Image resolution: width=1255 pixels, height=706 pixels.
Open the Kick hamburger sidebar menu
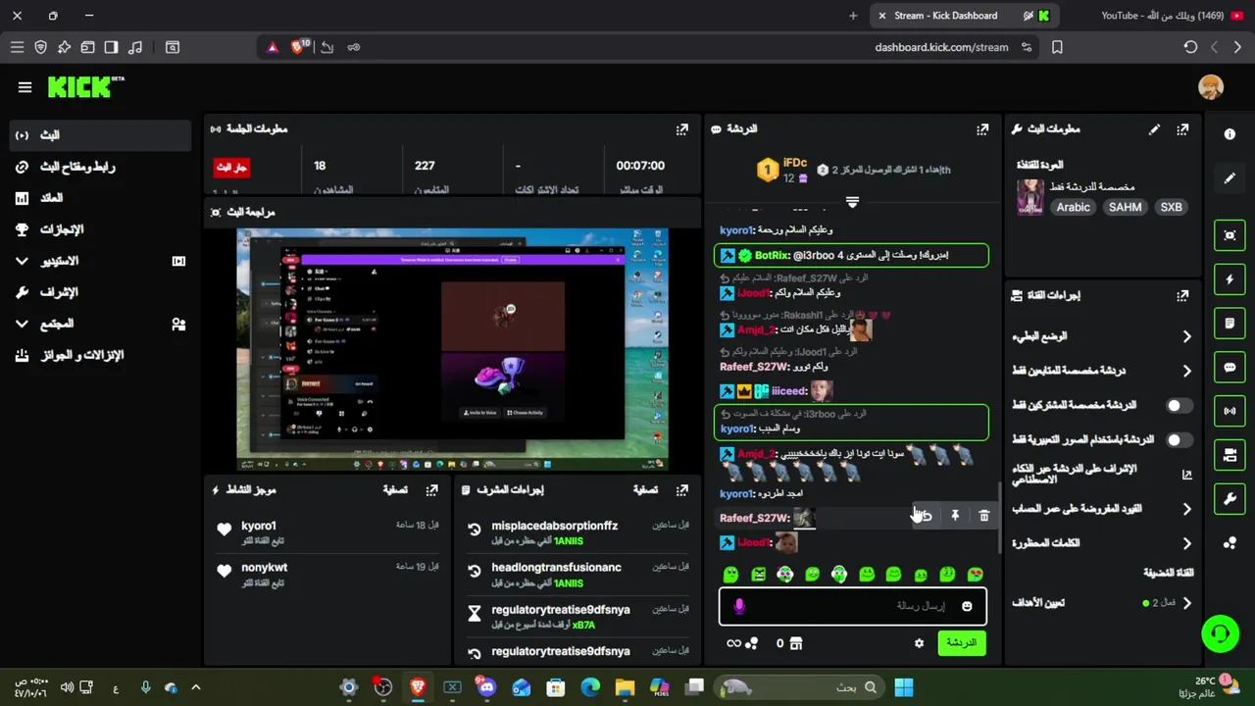25,87
